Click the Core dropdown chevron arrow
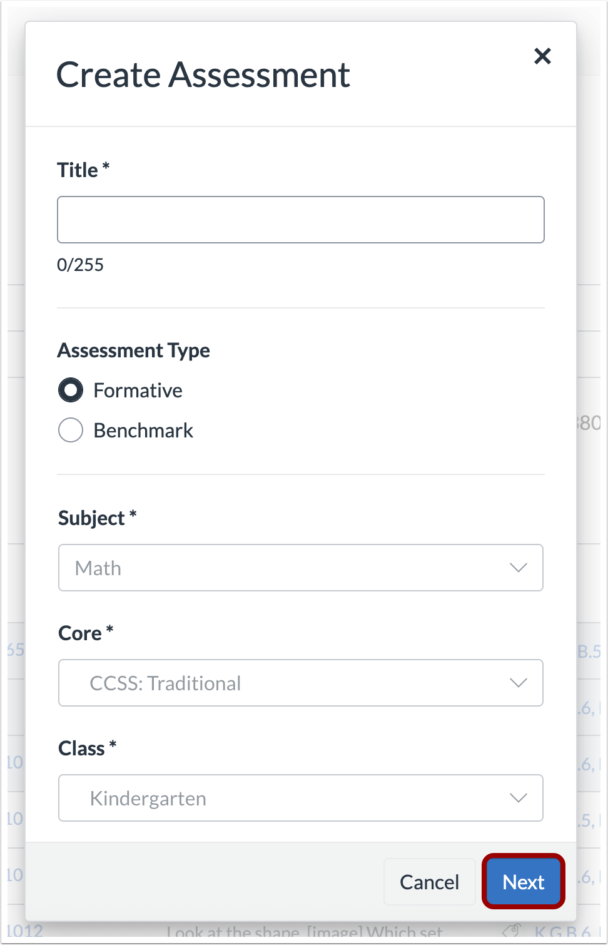The width and height of the screenshot is (608, 945). (518, 683)
